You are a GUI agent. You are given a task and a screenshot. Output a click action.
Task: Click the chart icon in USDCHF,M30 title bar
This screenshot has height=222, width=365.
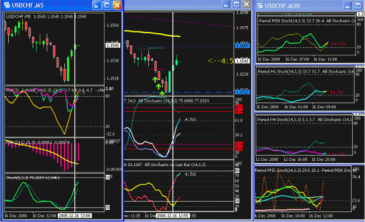point(260,6)
